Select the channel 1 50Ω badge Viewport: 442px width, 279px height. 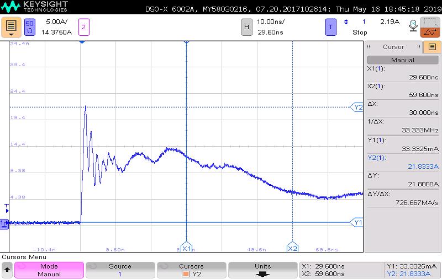point(30,26)
